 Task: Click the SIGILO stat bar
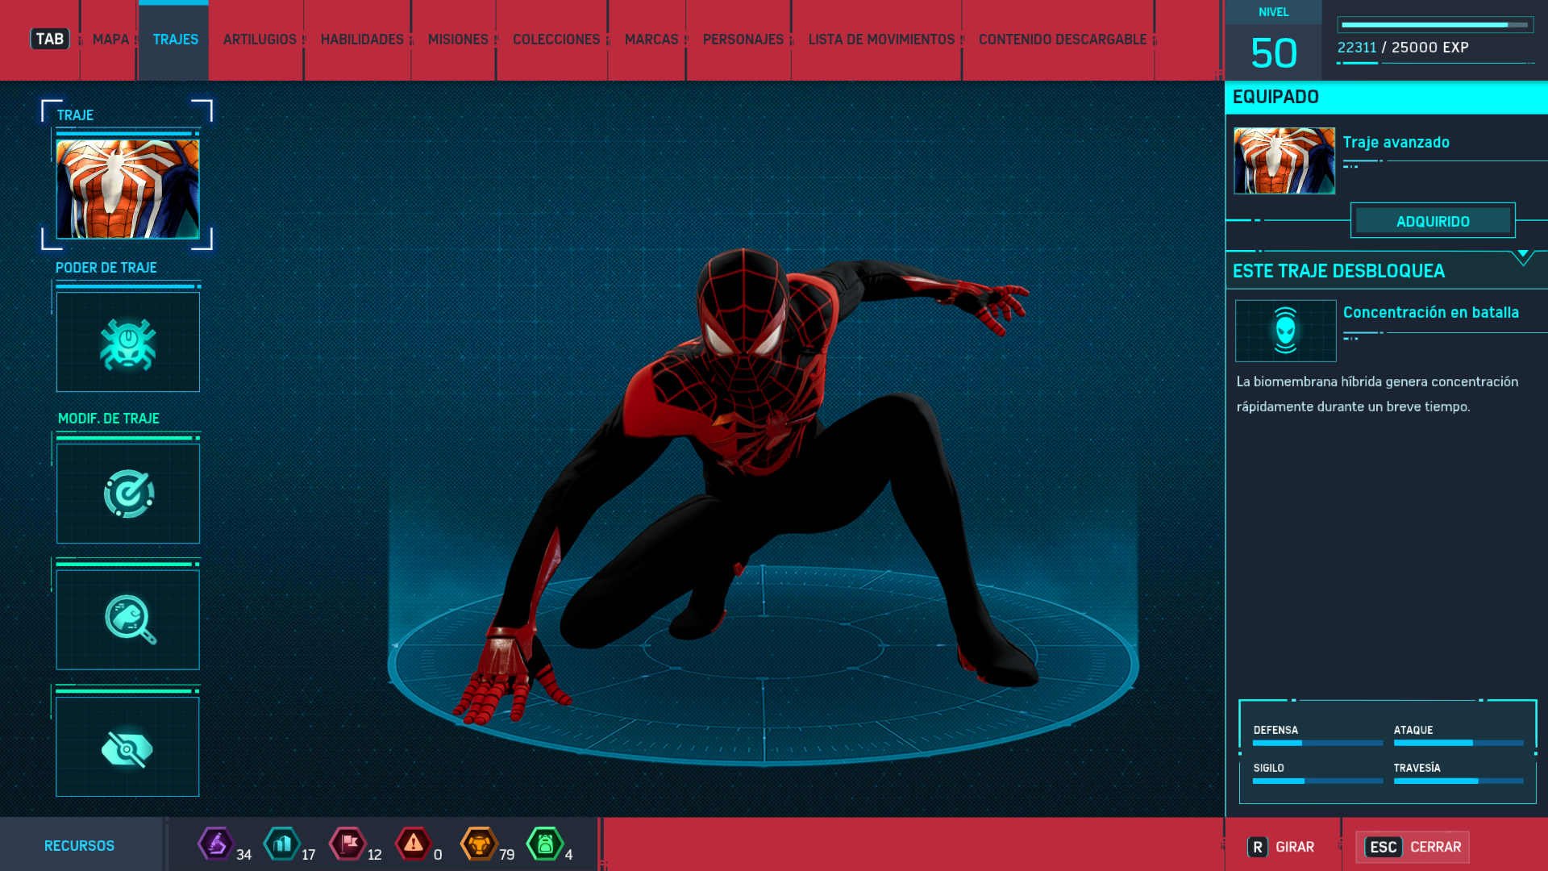click(x=1317, y=781)
